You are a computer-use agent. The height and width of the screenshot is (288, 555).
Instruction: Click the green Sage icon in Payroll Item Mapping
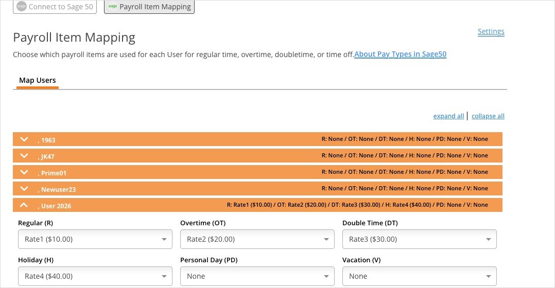[x=113, y=6]
